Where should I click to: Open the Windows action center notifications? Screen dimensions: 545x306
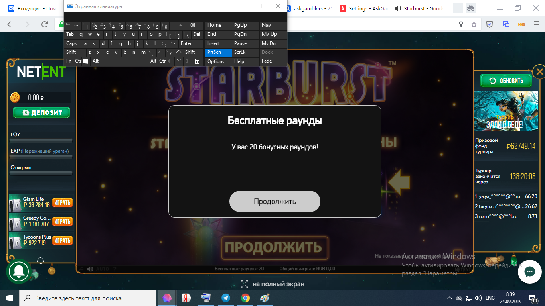(x=533, y=298)
